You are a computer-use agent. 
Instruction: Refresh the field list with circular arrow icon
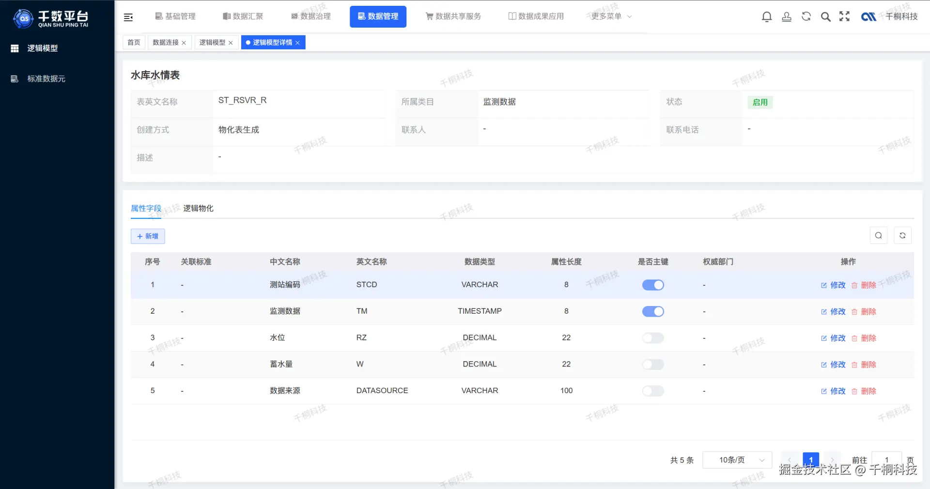pos(902,235)
